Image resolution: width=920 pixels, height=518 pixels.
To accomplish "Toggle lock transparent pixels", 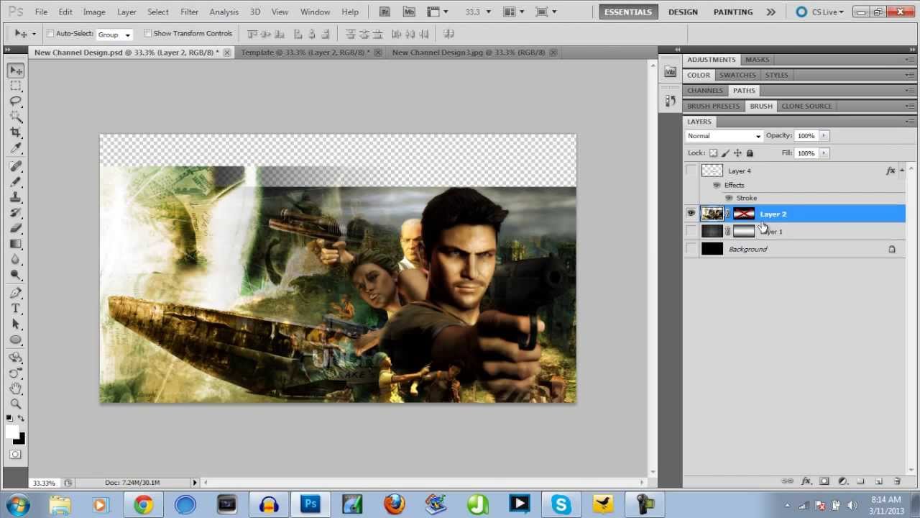I will 713,153.
